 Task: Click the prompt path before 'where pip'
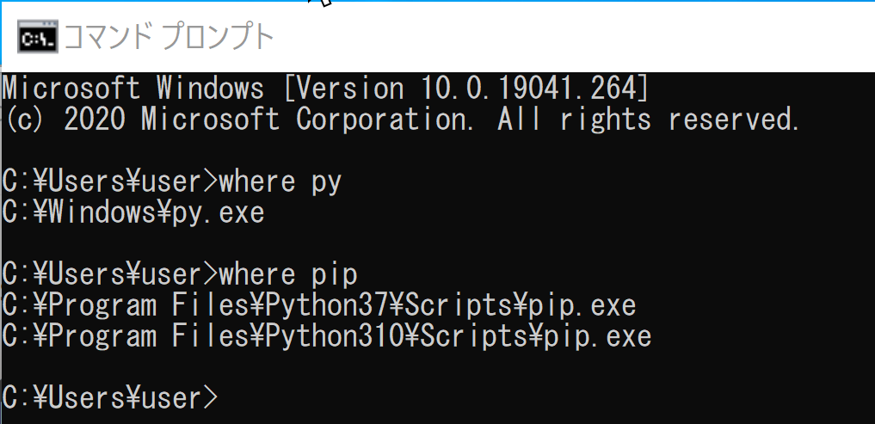click(110, 275)
